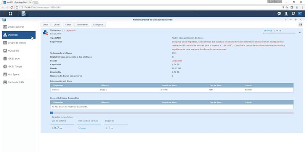Click the 'Normal' disk status text
Image resolution: width=305 pixels, height=152 pixels.
[x=248, y=90]
